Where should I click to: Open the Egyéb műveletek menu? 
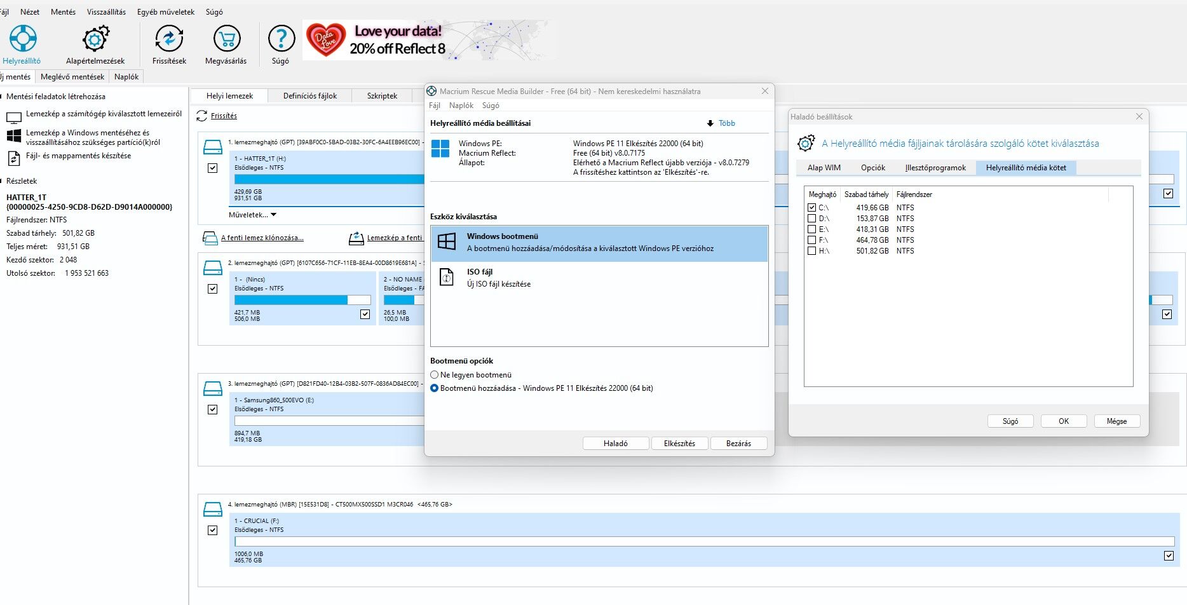click(166, 12)
